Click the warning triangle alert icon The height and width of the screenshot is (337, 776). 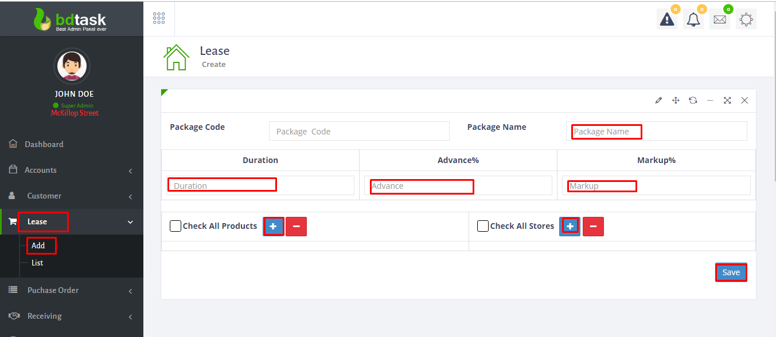click(x=666, y=19)
